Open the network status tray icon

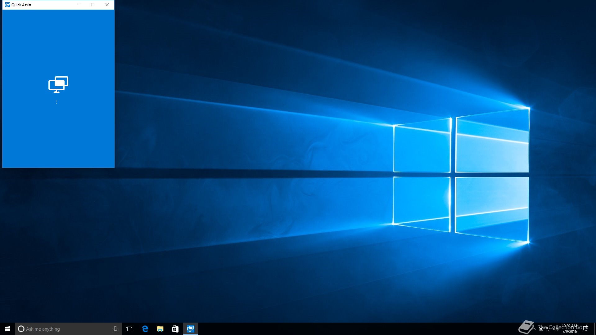(549, 329)
